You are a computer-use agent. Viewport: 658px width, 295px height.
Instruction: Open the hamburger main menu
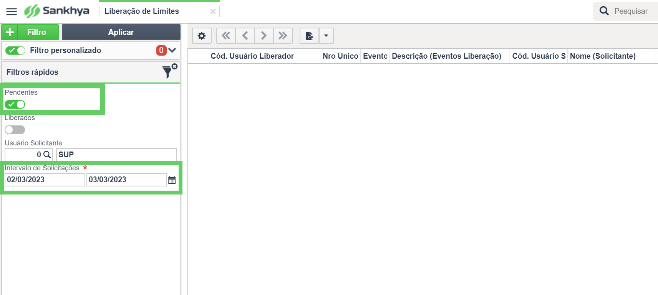click(12, 12)
